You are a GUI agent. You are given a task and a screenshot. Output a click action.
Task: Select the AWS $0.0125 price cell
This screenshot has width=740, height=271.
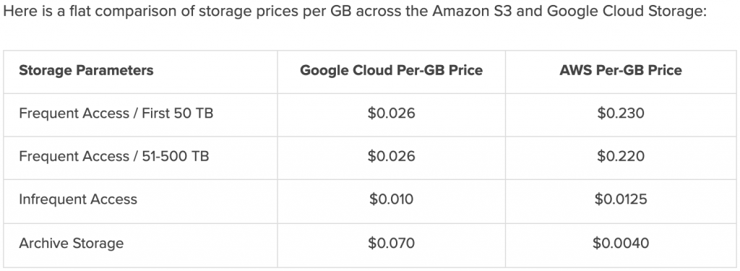point(621,199)
